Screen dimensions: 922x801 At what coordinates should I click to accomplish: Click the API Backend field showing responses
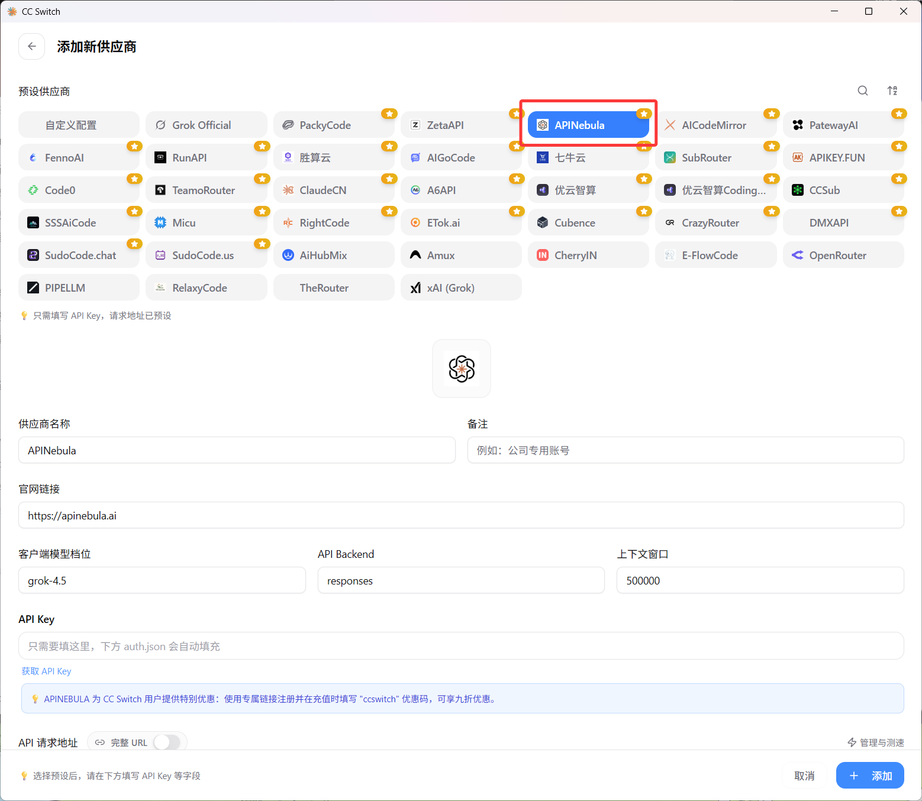[461, 580]
